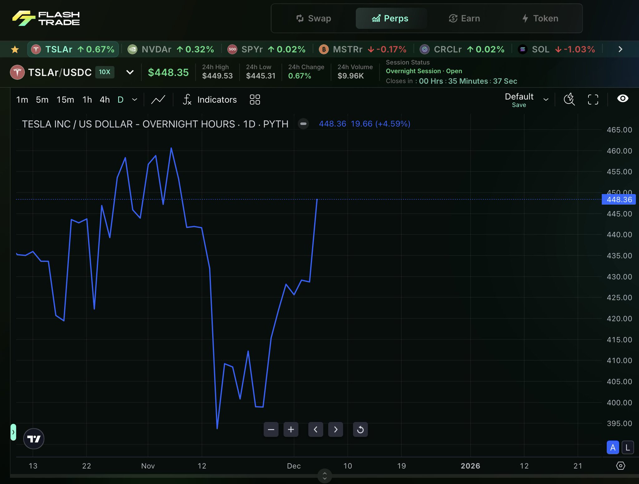Image resolution: width=639 pixels, height=484 pixels.
Task: Click the chart settings gear icon
Action: (x=620, y=466)
